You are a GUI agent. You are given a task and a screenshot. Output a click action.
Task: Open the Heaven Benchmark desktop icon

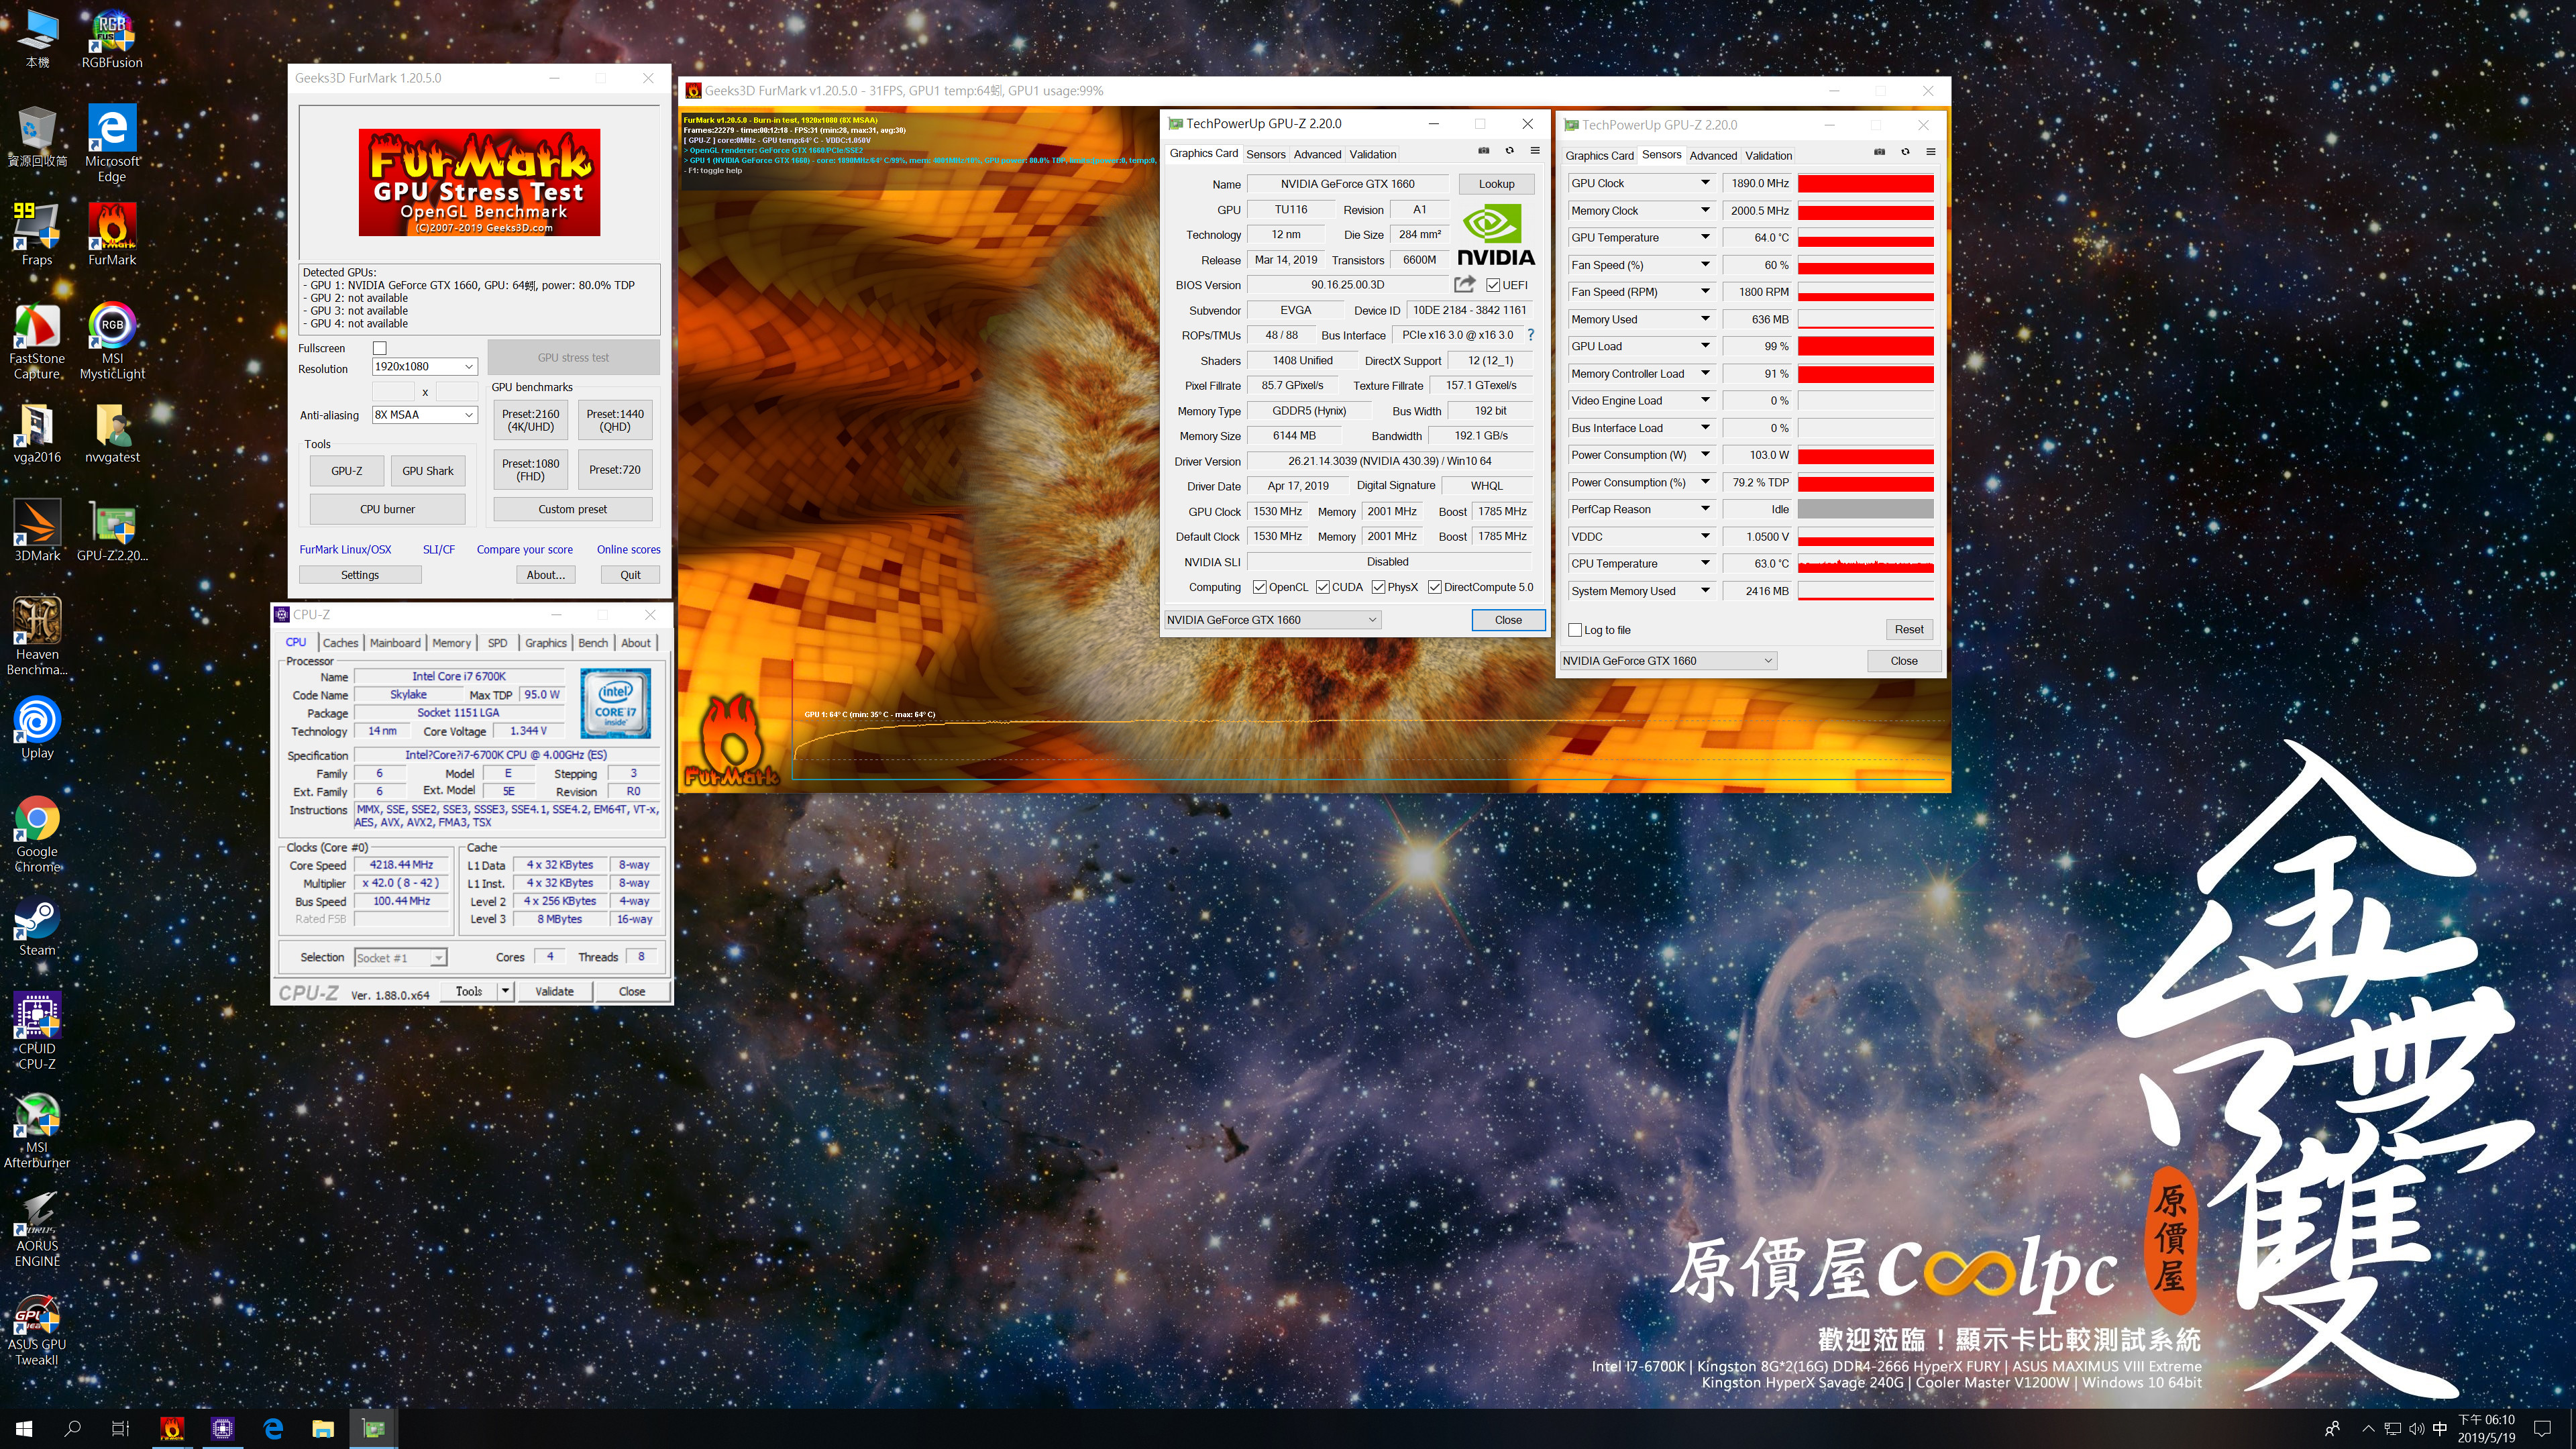point(37,636)
